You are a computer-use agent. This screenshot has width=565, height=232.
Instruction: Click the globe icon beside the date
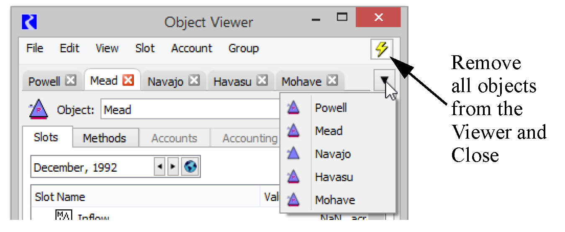pyautogui.click(x=190, y=168)
